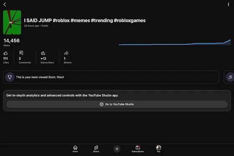Tap the Go to YouTube Studio button
This screenshot has width=234, height=156.
(x=117, y=104)
